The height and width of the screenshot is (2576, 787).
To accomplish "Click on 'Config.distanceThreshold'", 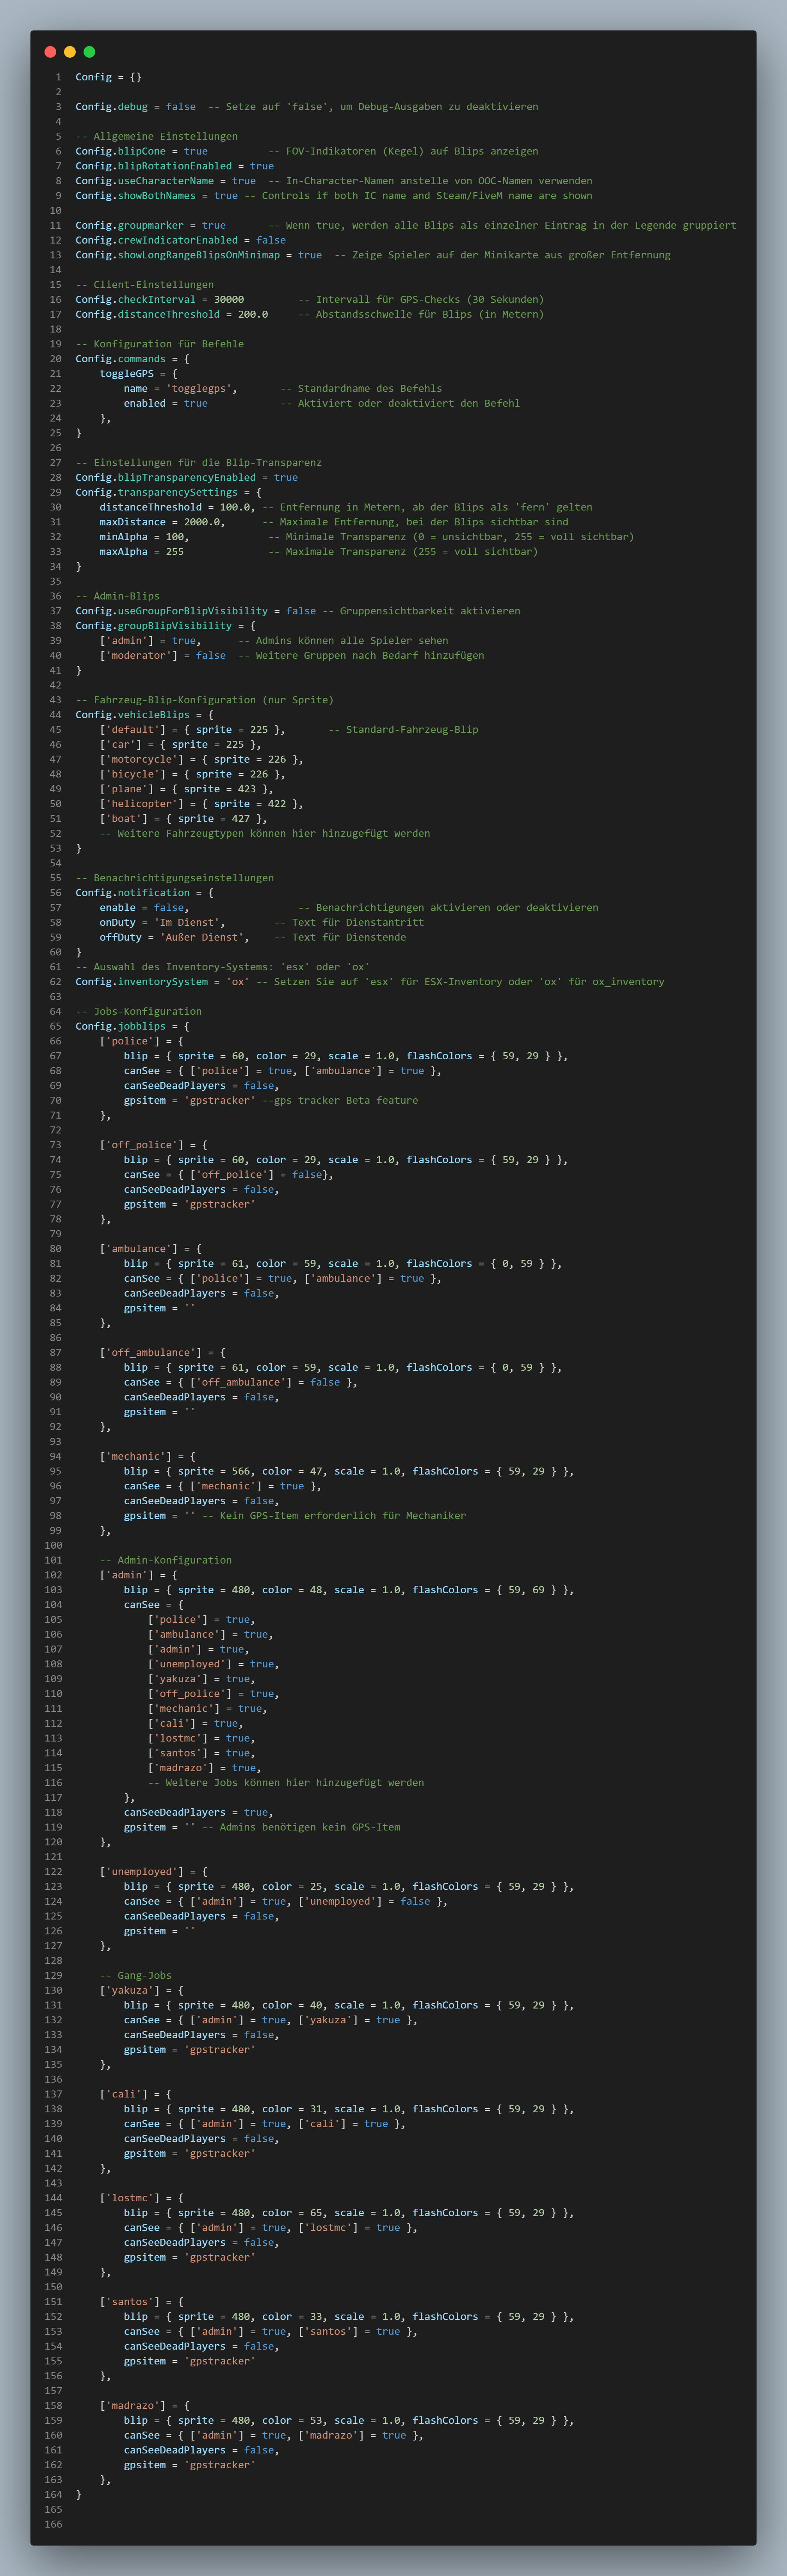I will (x=148, y=314).
